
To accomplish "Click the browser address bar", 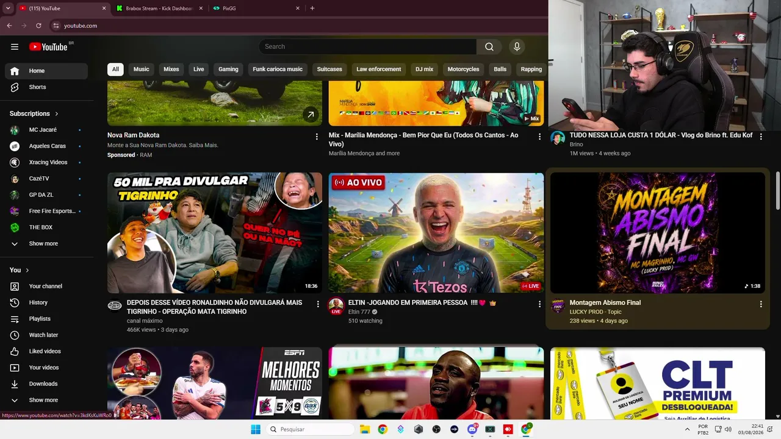I will tap(299, 26).
